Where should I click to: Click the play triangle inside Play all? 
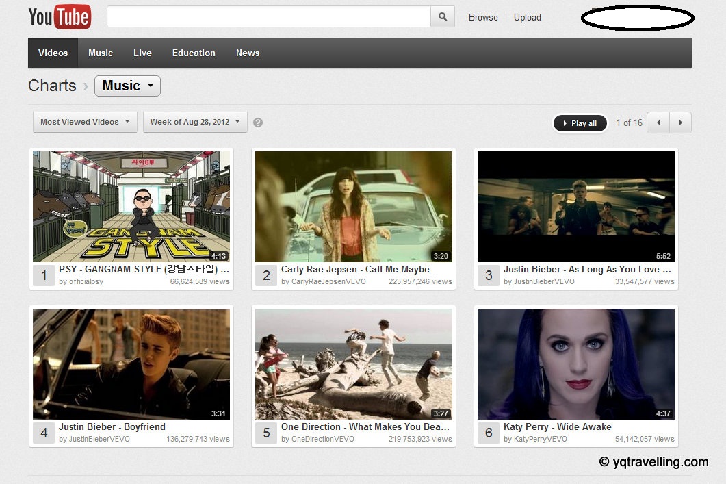[567, 123]
